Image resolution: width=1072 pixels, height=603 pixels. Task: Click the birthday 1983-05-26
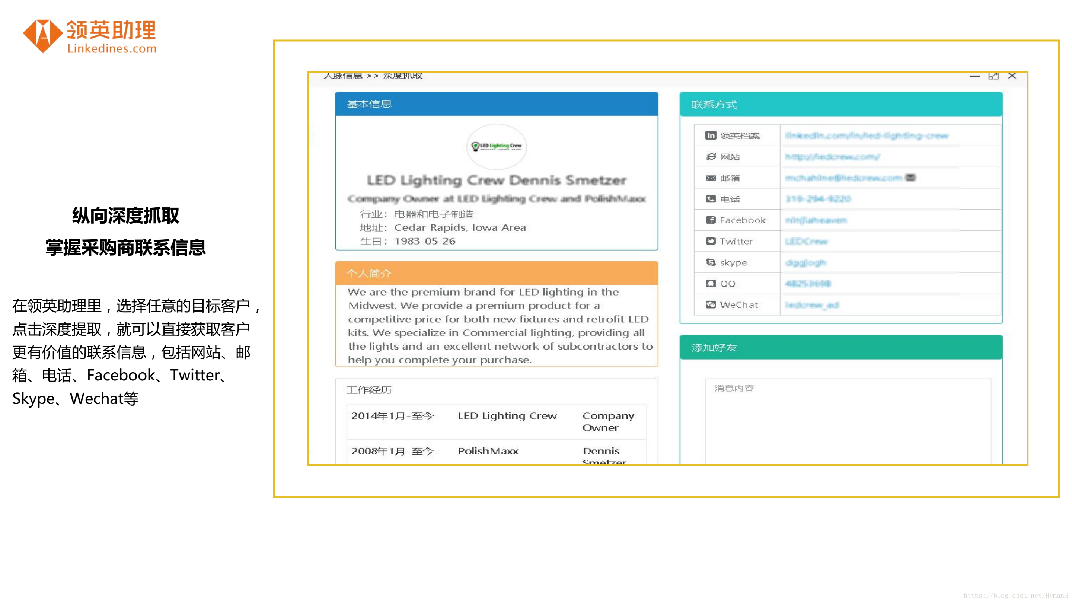[x=425, y=241]
